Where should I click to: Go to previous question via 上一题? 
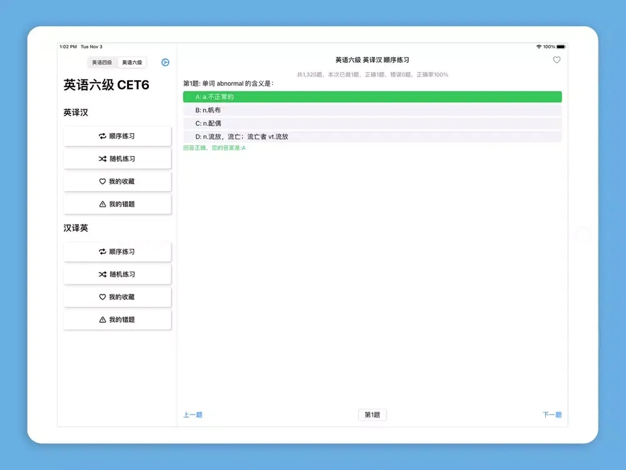(193, 415)
